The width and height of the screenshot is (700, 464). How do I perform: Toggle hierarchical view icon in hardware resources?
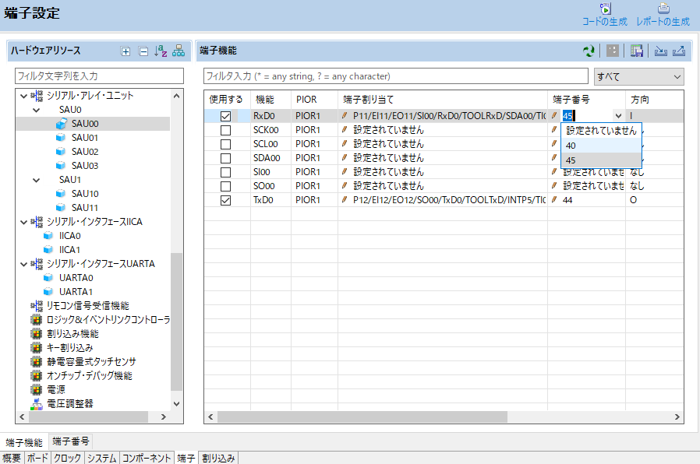point(179,51)
